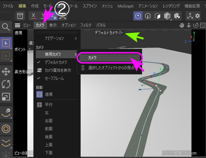The height and width of the screenshot is (158, 206).
Task: Expand the 使用カメラ submenu
Action: tap(53, 54)
